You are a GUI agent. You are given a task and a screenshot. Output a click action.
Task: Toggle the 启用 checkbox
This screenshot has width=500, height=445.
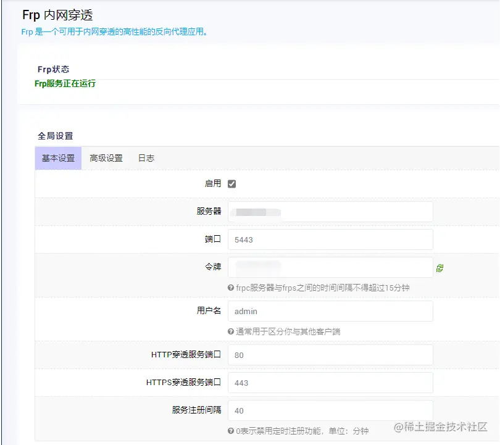click(x=232, y=184)
